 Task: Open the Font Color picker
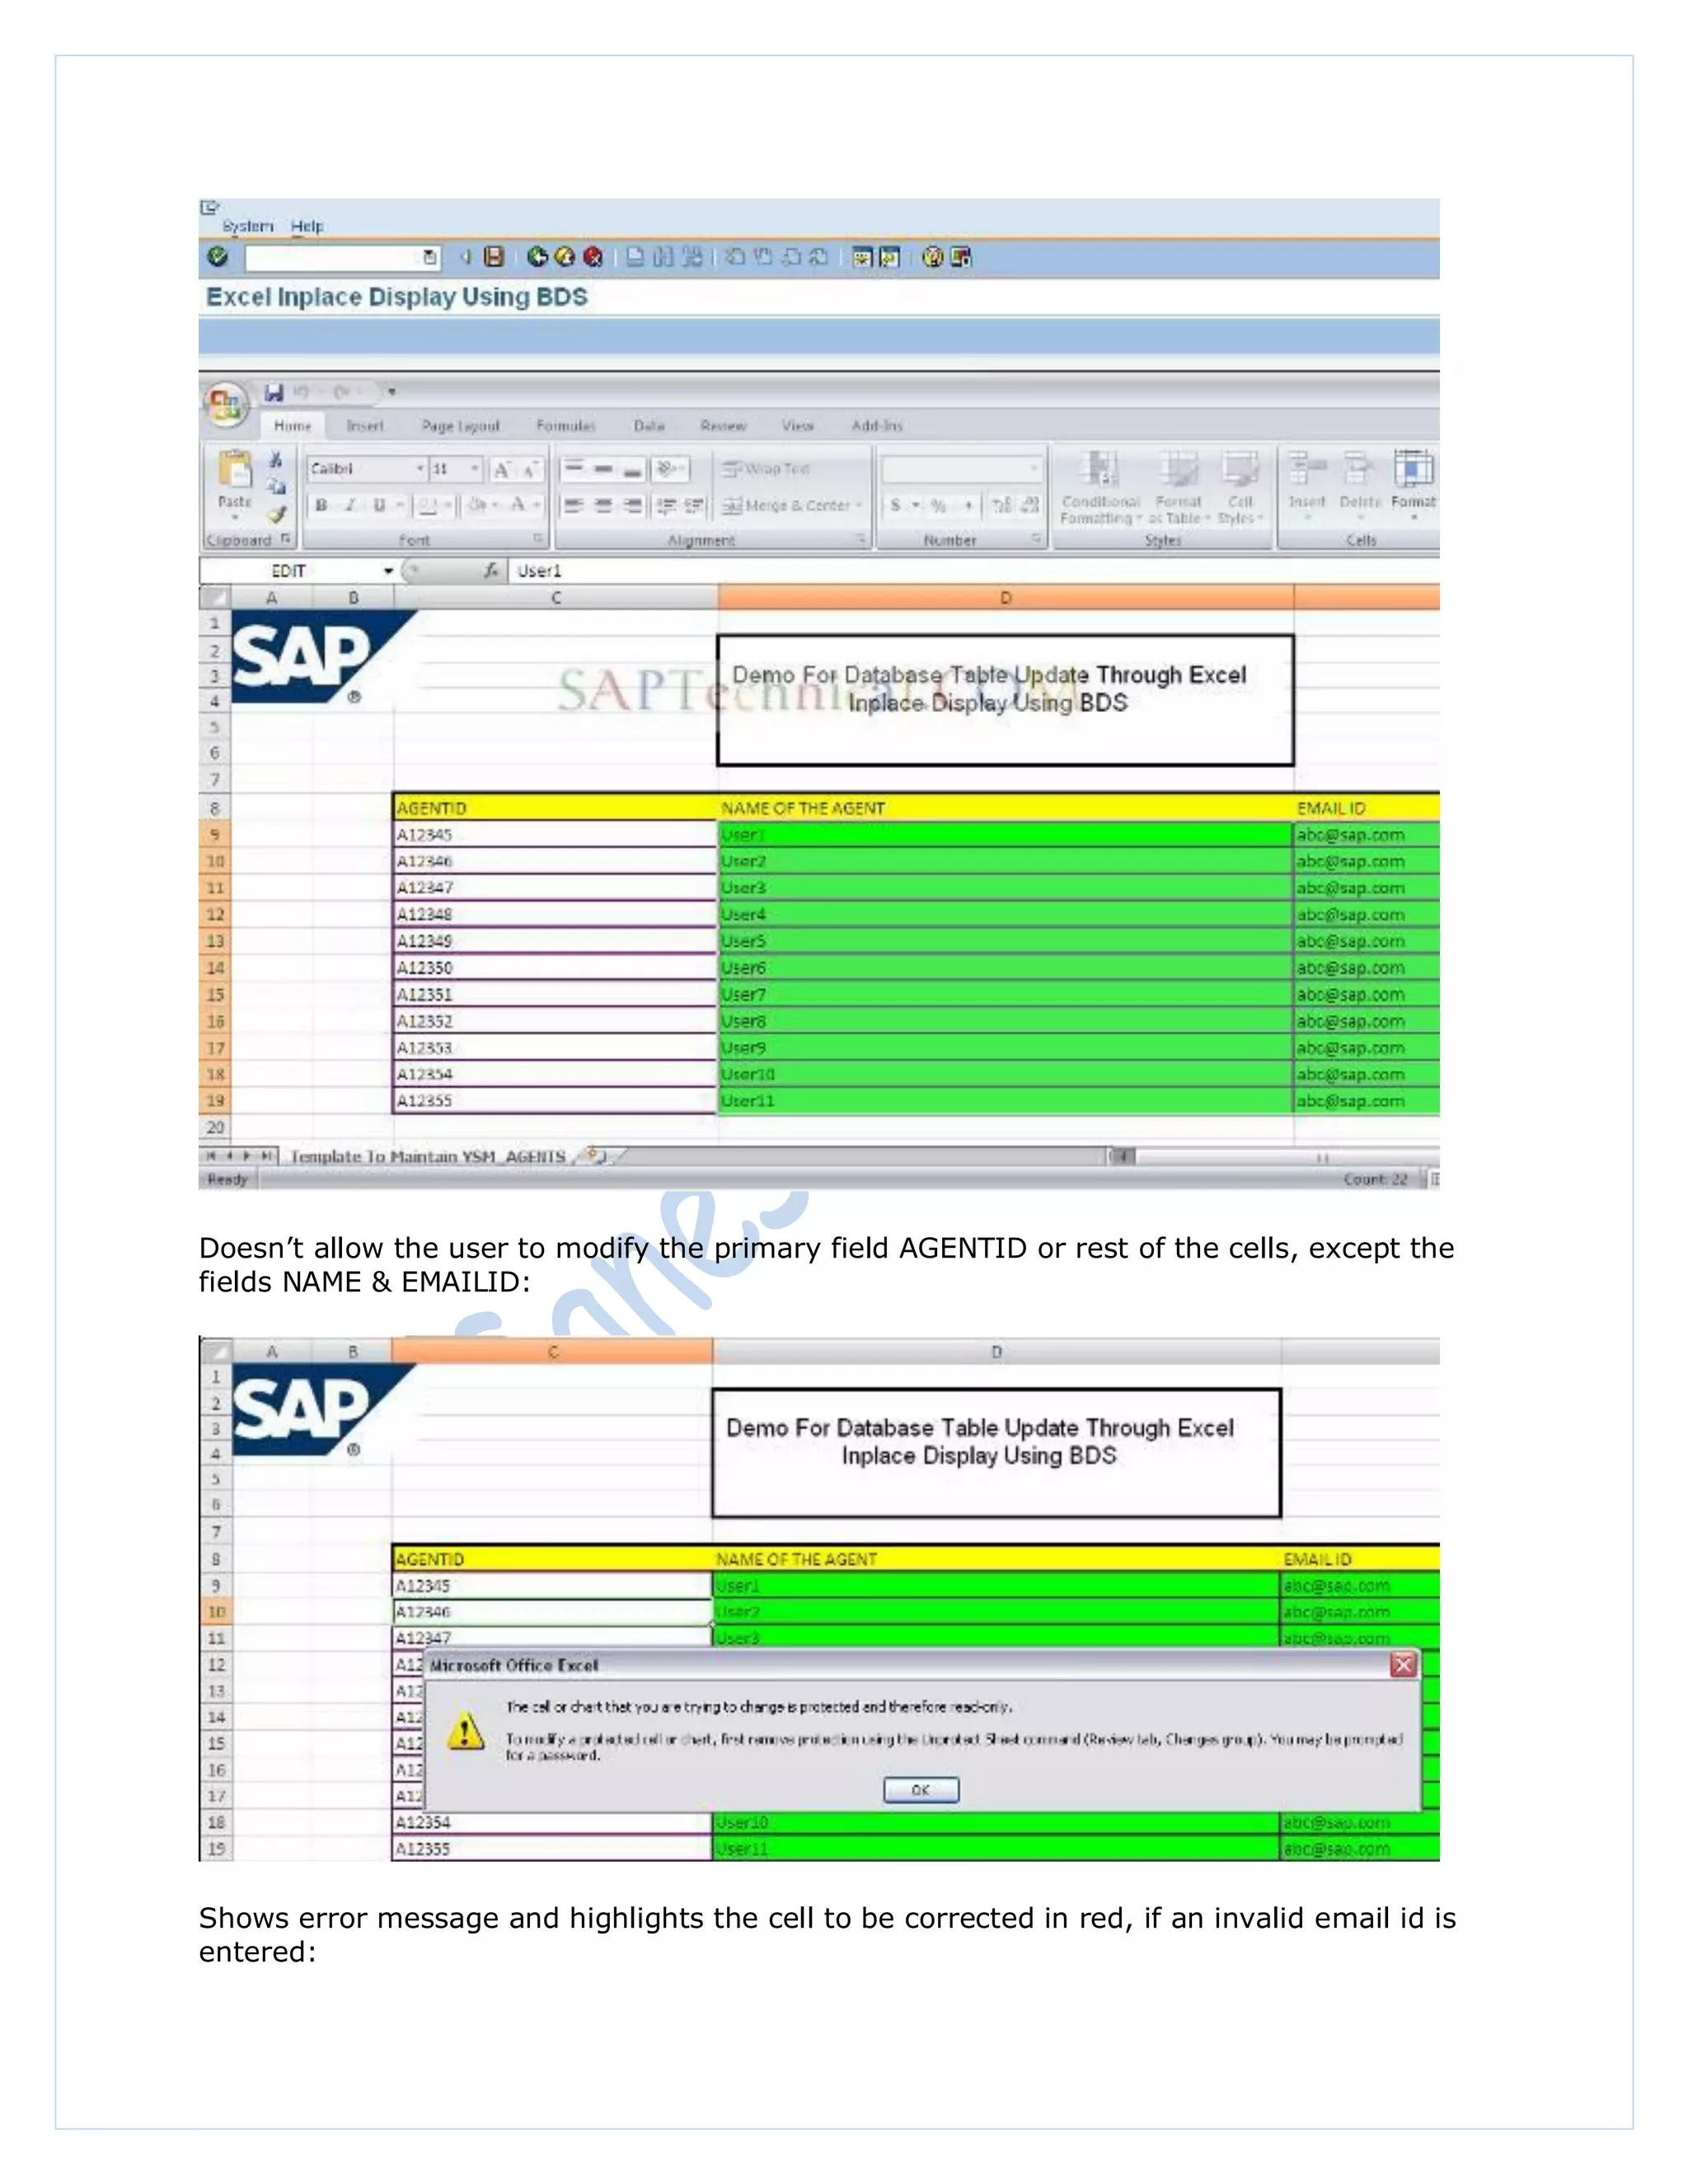coord(518,505)
